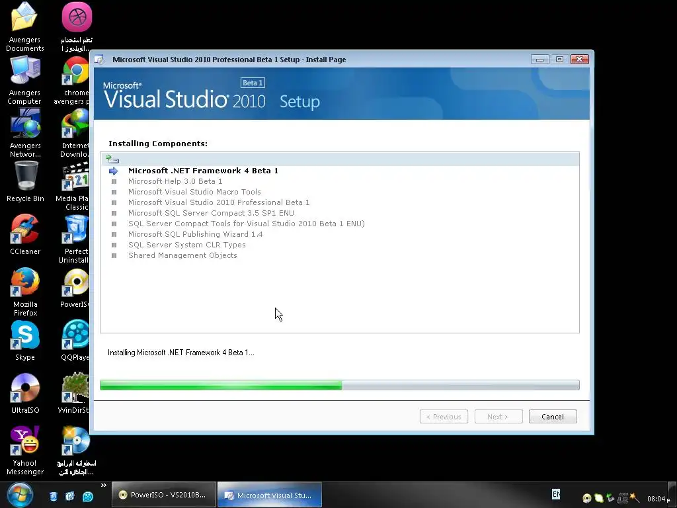Switch to the PowerISO - VS2010B taskbar window
Image resolution: width=677 pixels, height=508 pixels.
point(164,495)
